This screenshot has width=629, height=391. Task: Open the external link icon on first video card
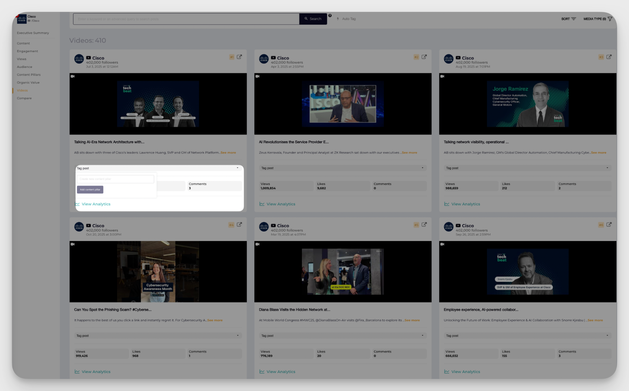[239, 57]
